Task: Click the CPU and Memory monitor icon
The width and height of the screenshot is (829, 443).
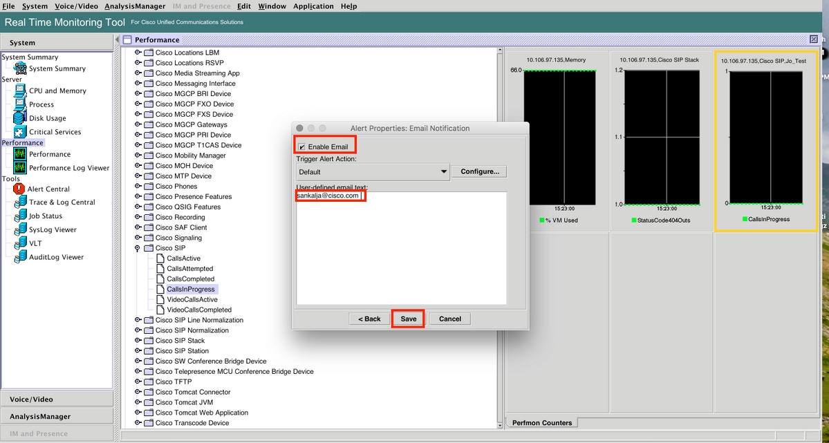Action: pyautogui.click(x=20, y=91)
